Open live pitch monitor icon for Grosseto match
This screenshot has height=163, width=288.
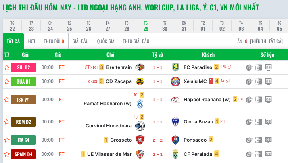268,140
